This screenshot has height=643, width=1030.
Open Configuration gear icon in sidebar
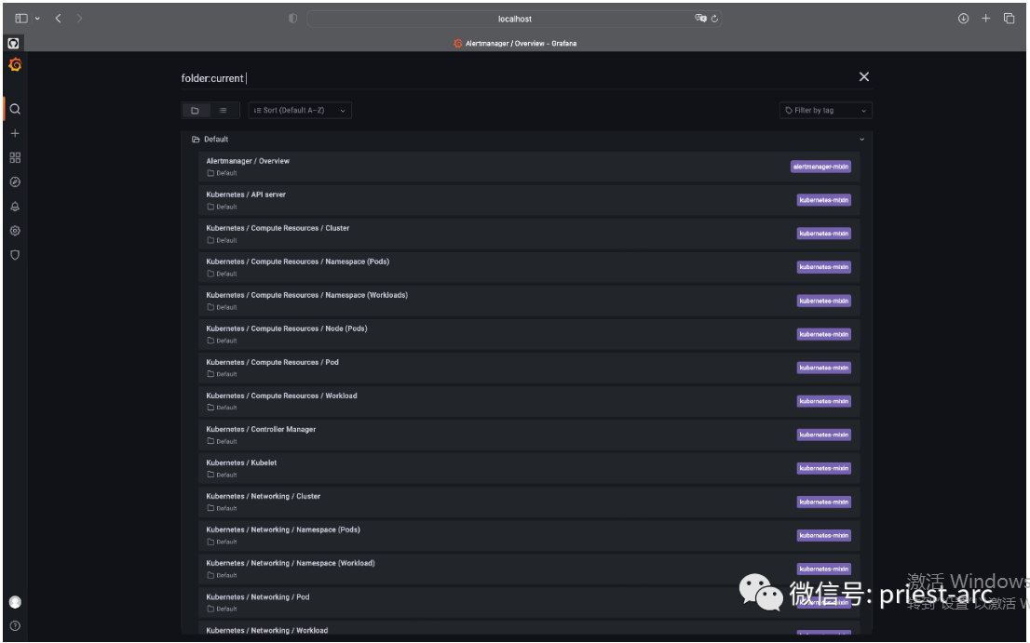15,230
